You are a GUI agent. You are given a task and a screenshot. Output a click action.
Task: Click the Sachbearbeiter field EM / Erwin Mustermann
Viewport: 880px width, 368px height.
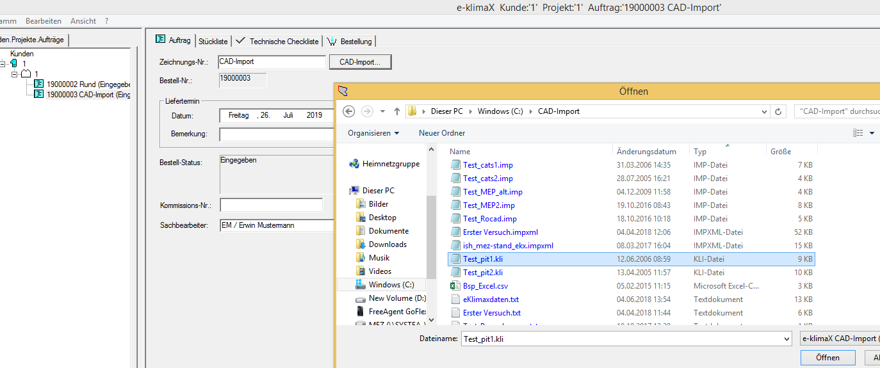tap(277, 226)
